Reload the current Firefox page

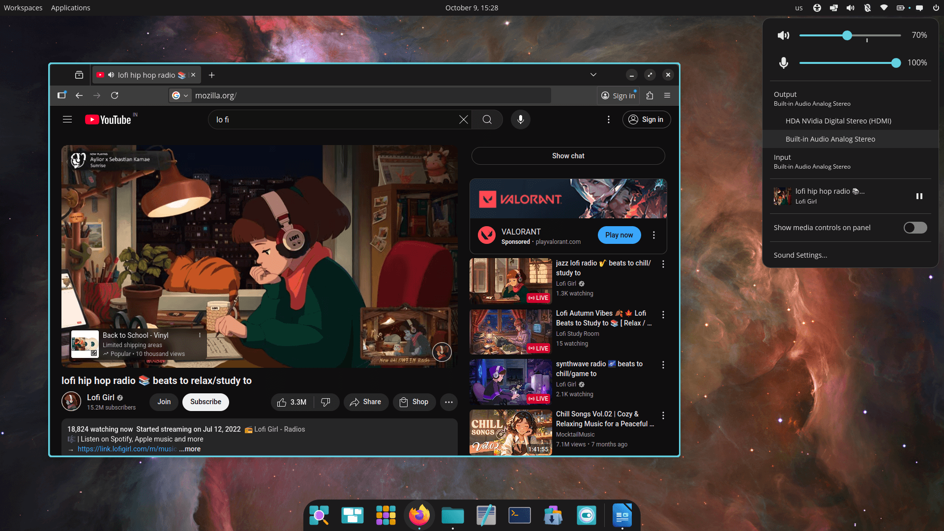click(x=115, y=95)
